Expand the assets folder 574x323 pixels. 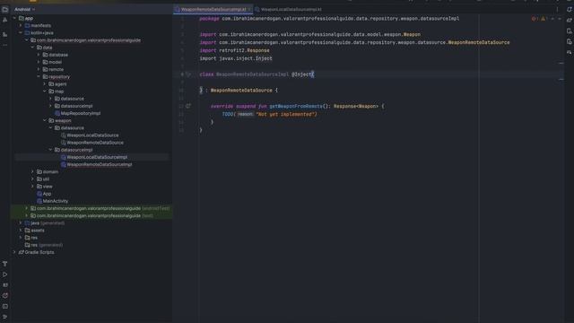coord(21,231)
